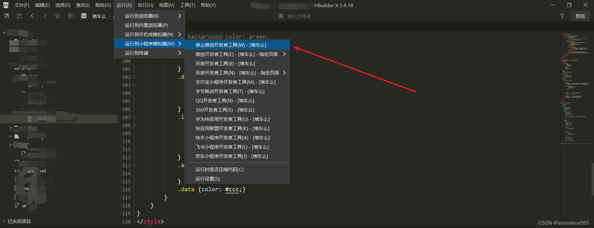594x228 pixels.
Task: Open the 选择(S) menu
Action: (63, 5)
